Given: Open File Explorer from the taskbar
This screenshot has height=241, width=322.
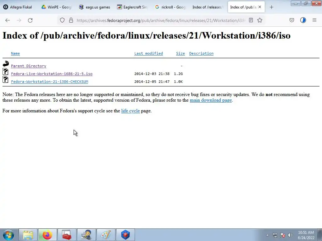Looking at the screenshot, I should point(28,235).
